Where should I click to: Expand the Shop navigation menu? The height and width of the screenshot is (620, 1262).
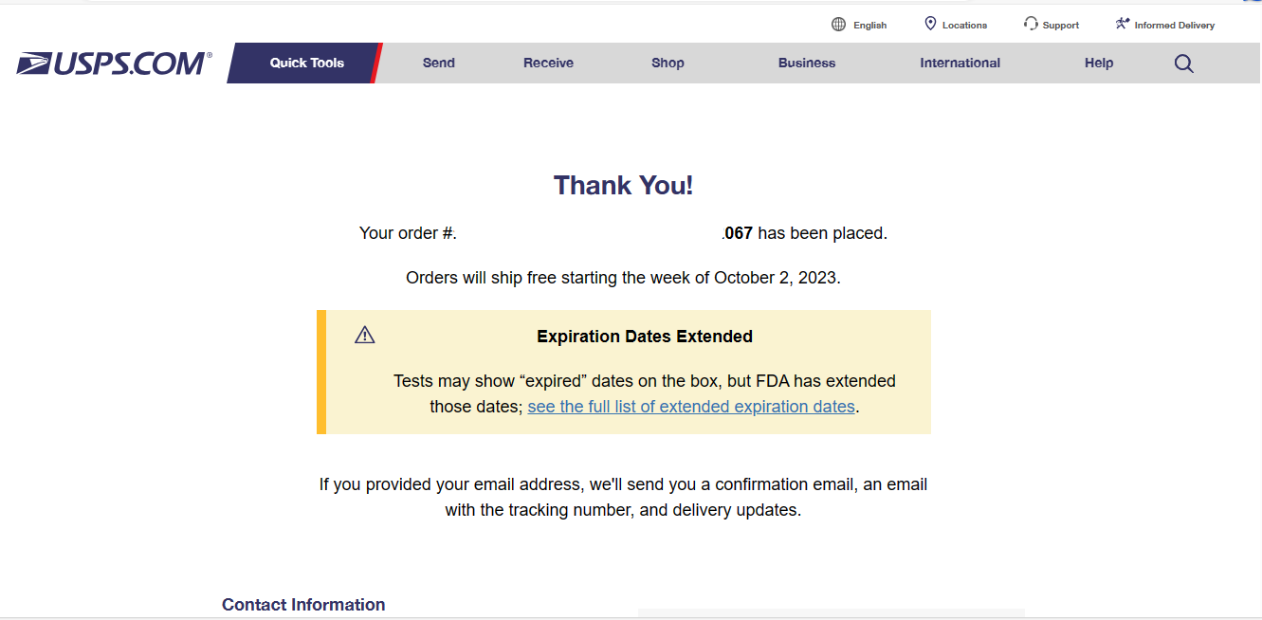pos(668,64)
